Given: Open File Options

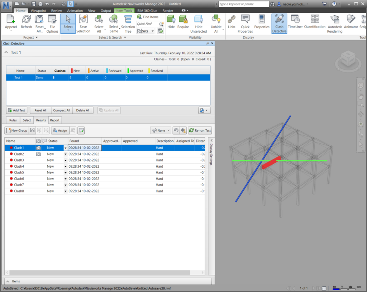Looking at the screenshot, I should pos(52,23).
